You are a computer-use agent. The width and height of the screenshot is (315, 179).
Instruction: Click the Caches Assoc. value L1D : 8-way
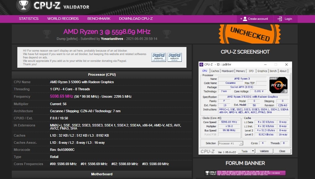(77, 143)
